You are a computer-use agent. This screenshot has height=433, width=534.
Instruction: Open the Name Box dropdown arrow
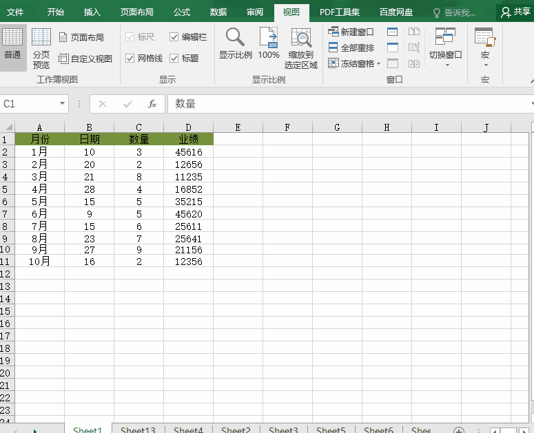[62, 103]
